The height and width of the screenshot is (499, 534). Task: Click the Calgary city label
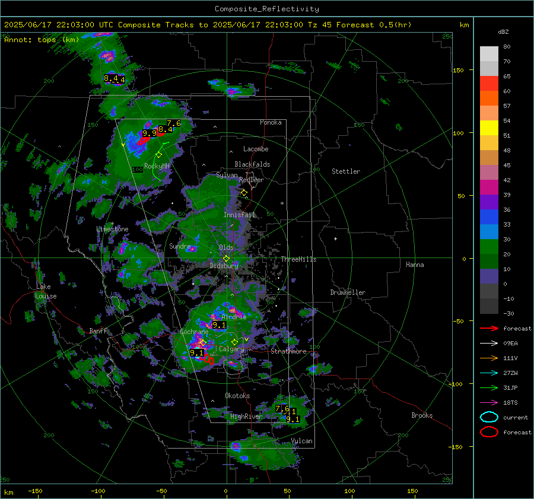(231, 349)
